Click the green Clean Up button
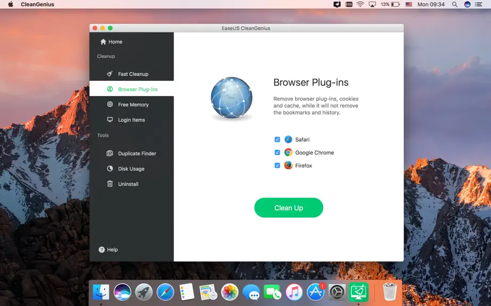The width and height of the screenshot is (491, 306). pos(289,208)
